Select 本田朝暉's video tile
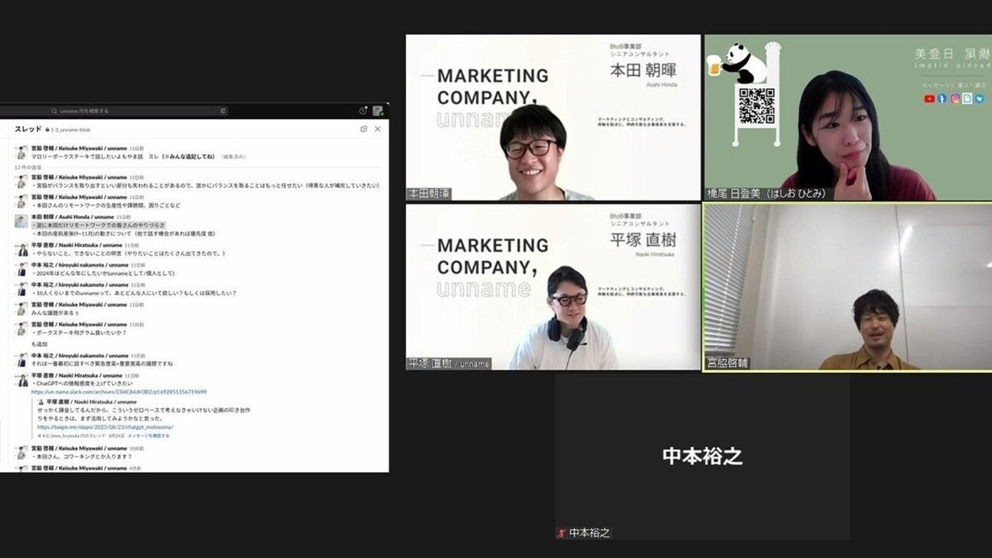 tap(553, 117)
